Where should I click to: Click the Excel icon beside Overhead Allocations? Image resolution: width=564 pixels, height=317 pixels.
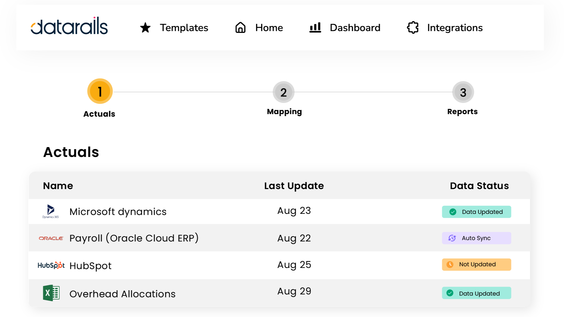[51, 293]
